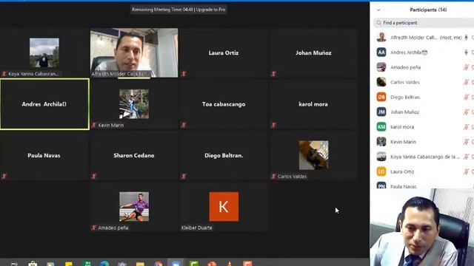Click the host self-view video in corner
474x266 pixels.
coord(422,228)
